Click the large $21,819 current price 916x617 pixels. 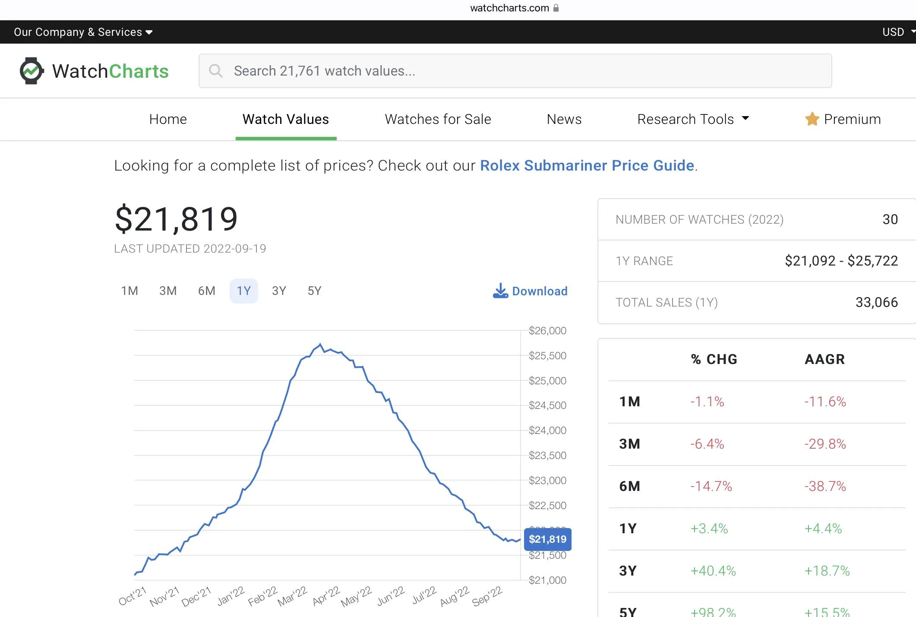pos(176,219)
